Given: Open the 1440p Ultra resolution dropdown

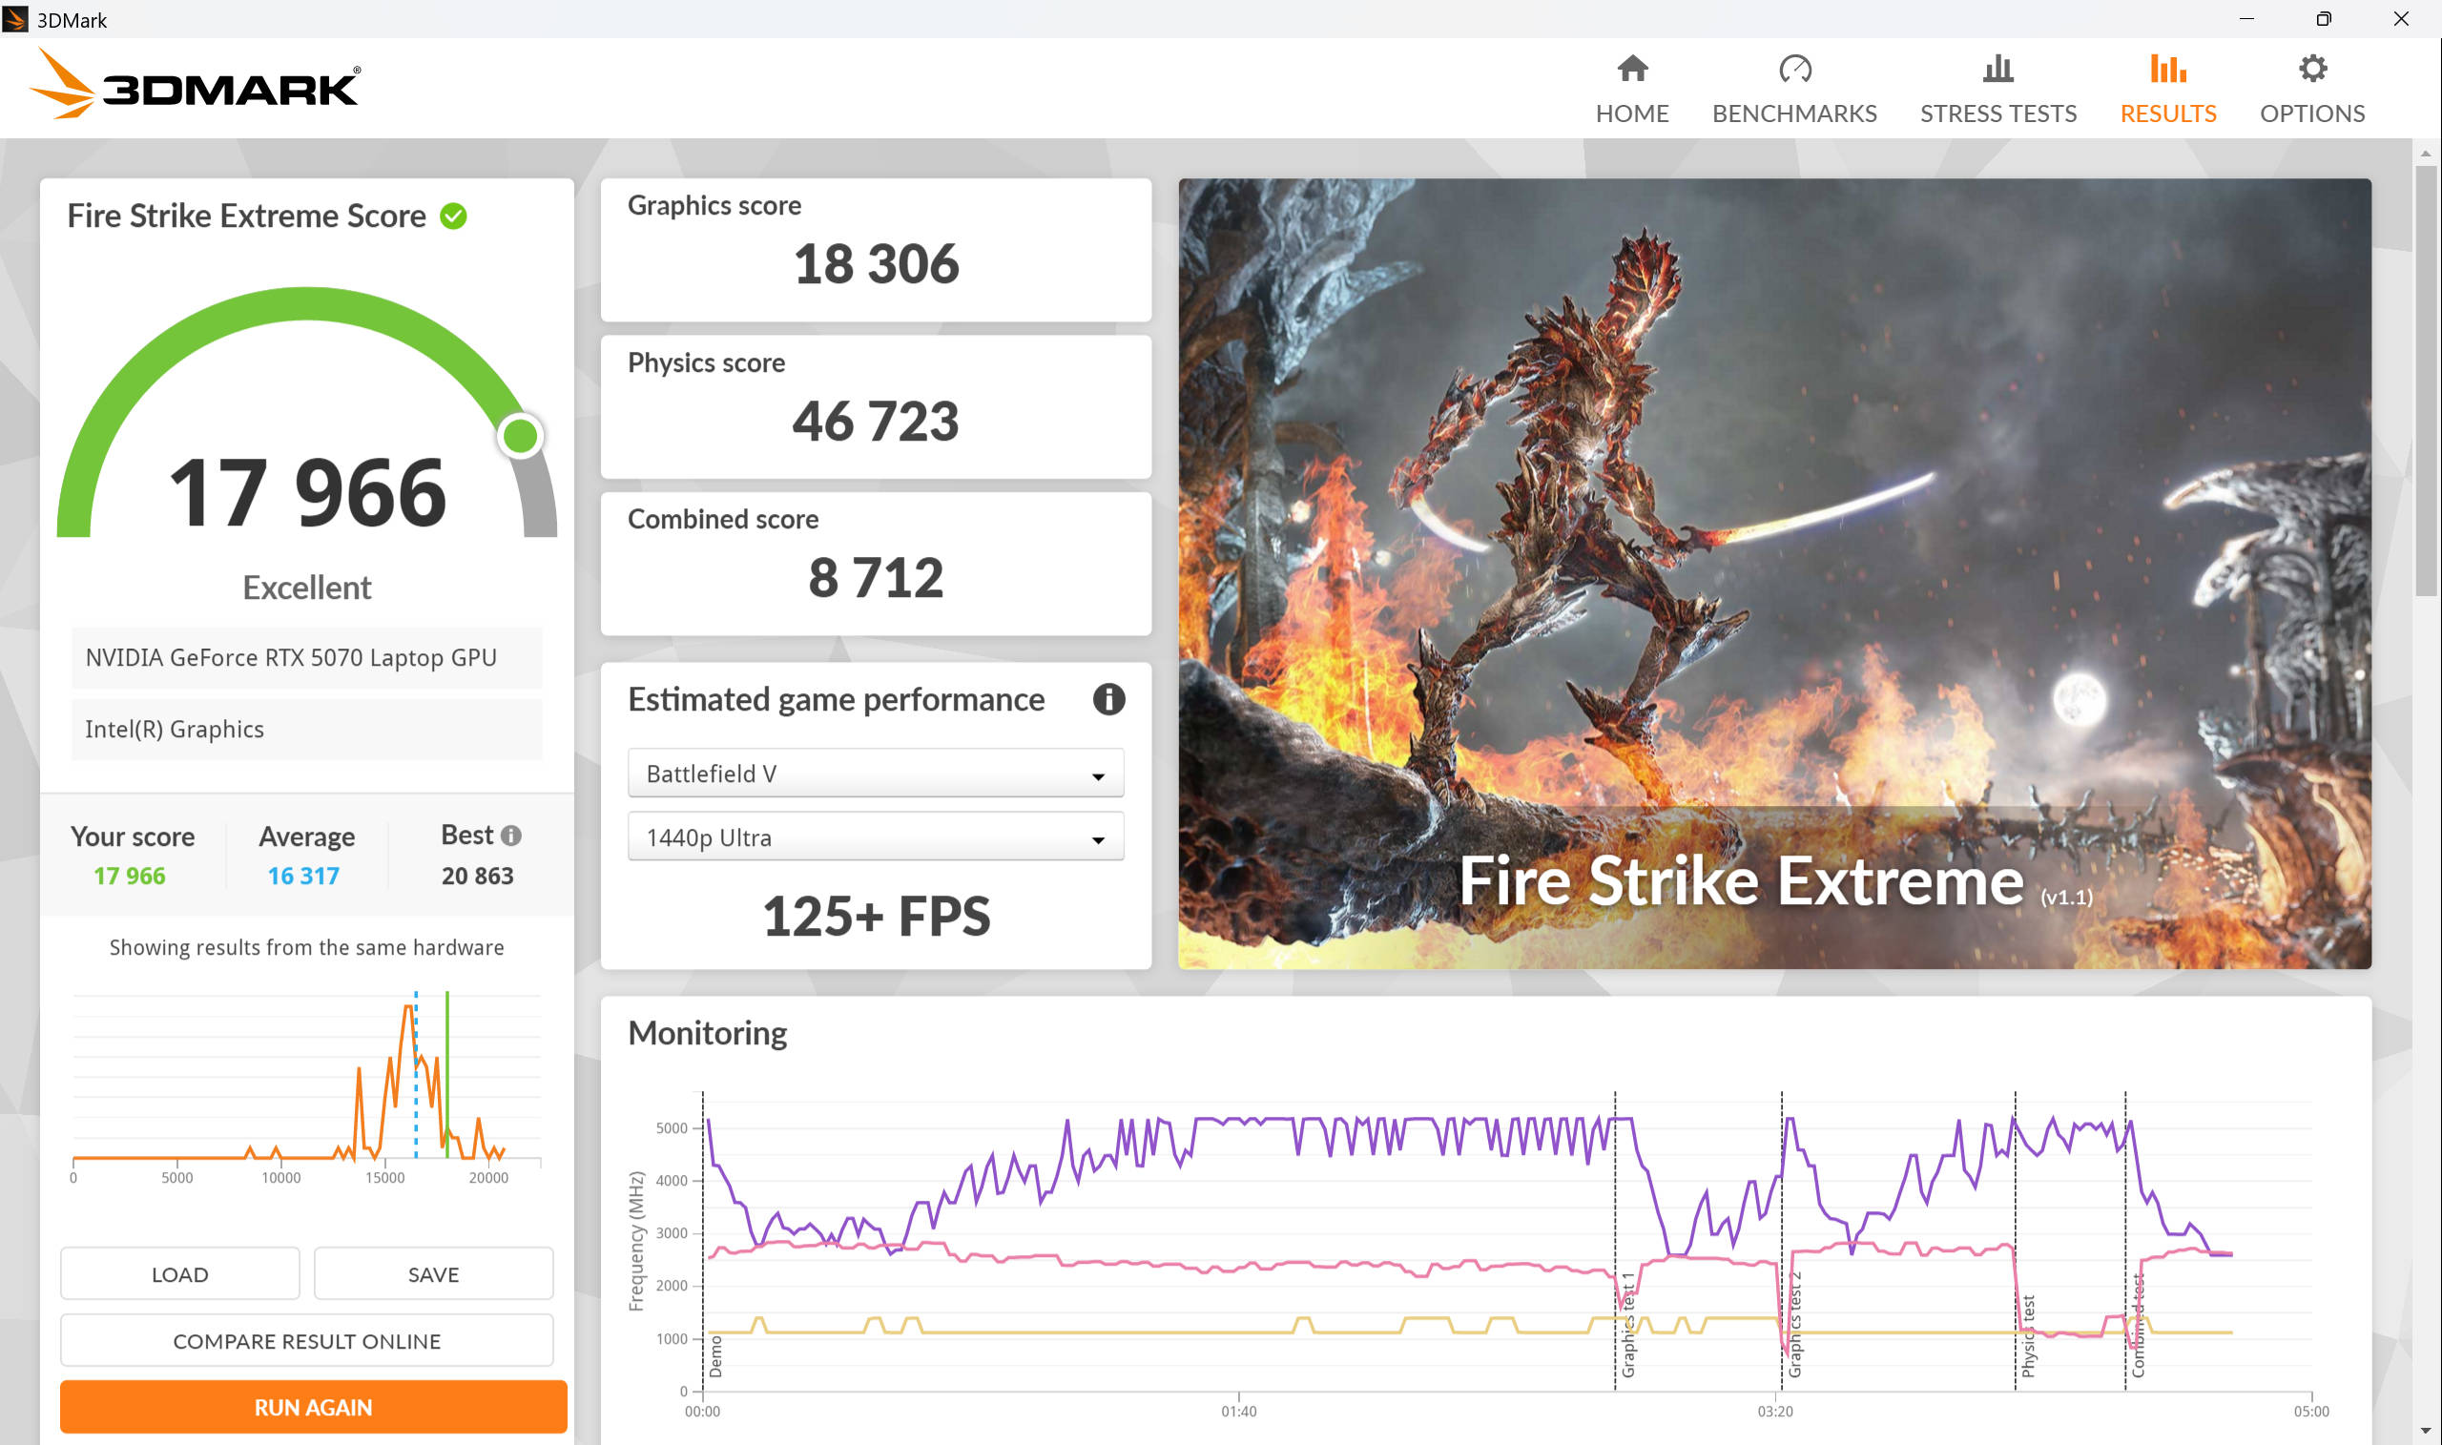Looking at the screenshot, I should [x=876, y=837].
